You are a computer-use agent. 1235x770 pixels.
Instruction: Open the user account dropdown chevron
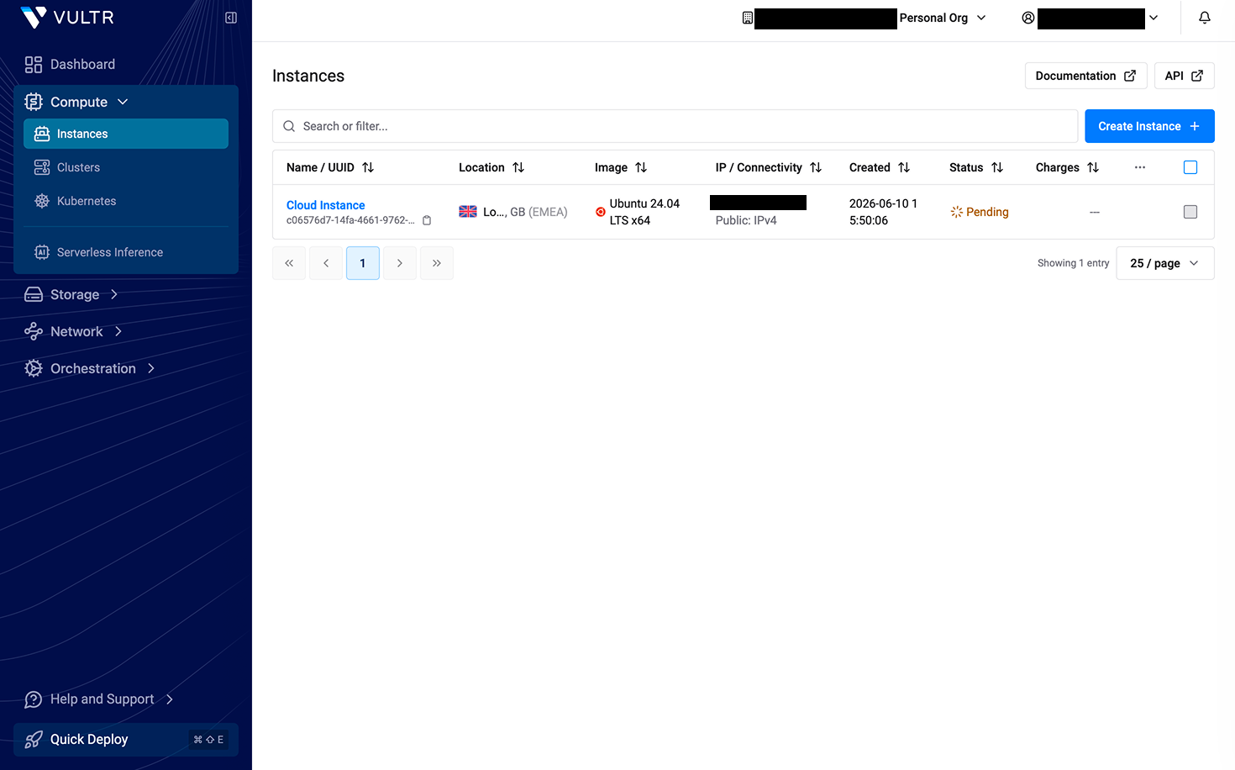[x=1154, y=18]
